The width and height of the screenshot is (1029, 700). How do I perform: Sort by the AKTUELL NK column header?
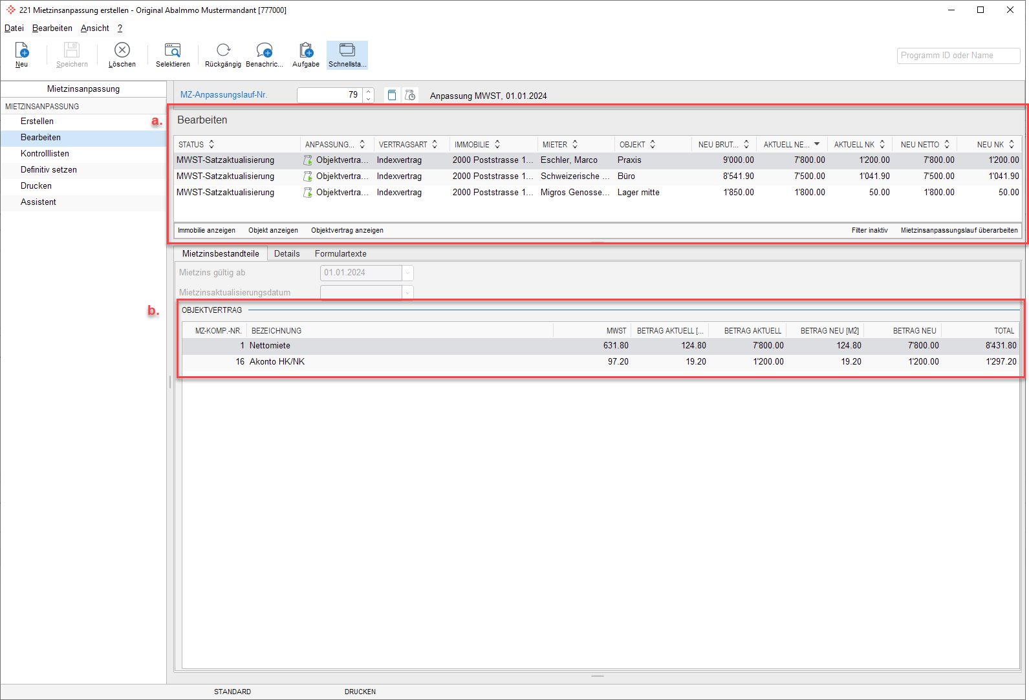coord(860,144)
